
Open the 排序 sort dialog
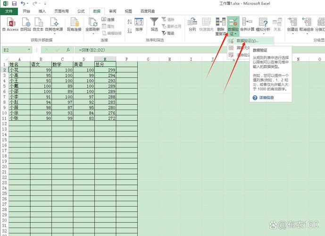(x=139, y=25)
